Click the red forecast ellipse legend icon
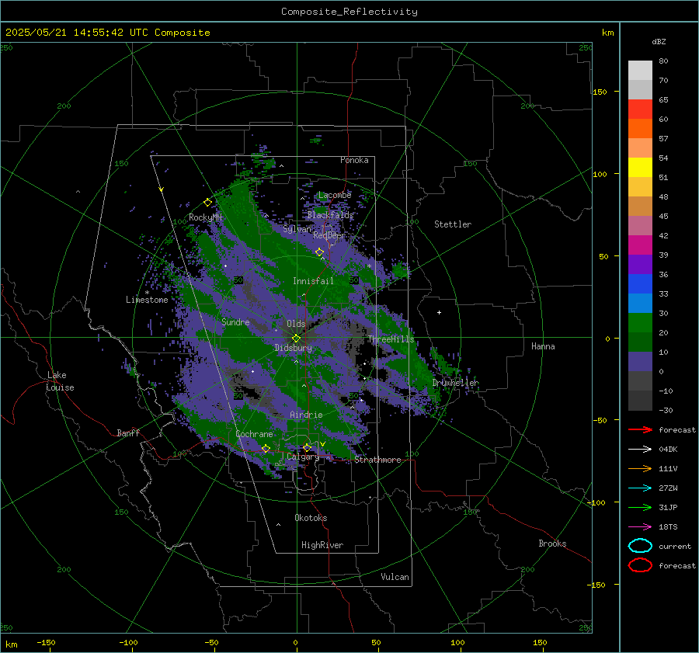The height and width of the screenshot is (653, 699). [x=640, y=565]
